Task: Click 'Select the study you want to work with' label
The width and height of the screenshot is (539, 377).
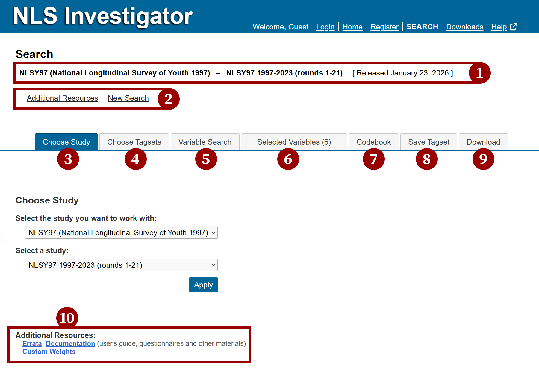Action: click(x=86, y=218)
